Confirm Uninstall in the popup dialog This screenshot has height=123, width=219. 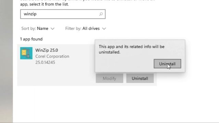167,64
